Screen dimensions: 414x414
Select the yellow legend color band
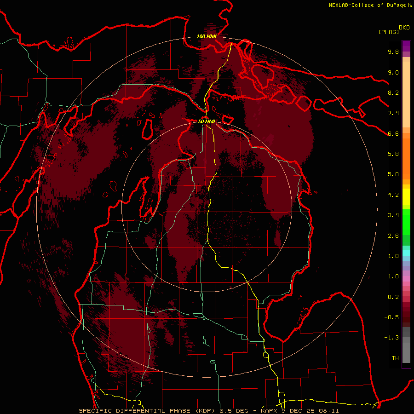[406, 197]
